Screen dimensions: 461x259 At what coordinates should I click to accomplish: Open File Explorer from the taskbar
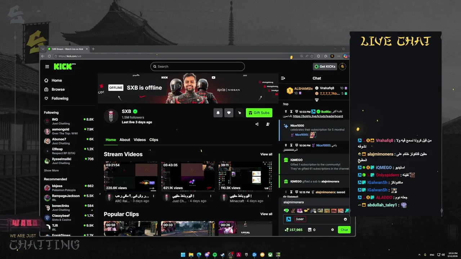pos(191,255)
